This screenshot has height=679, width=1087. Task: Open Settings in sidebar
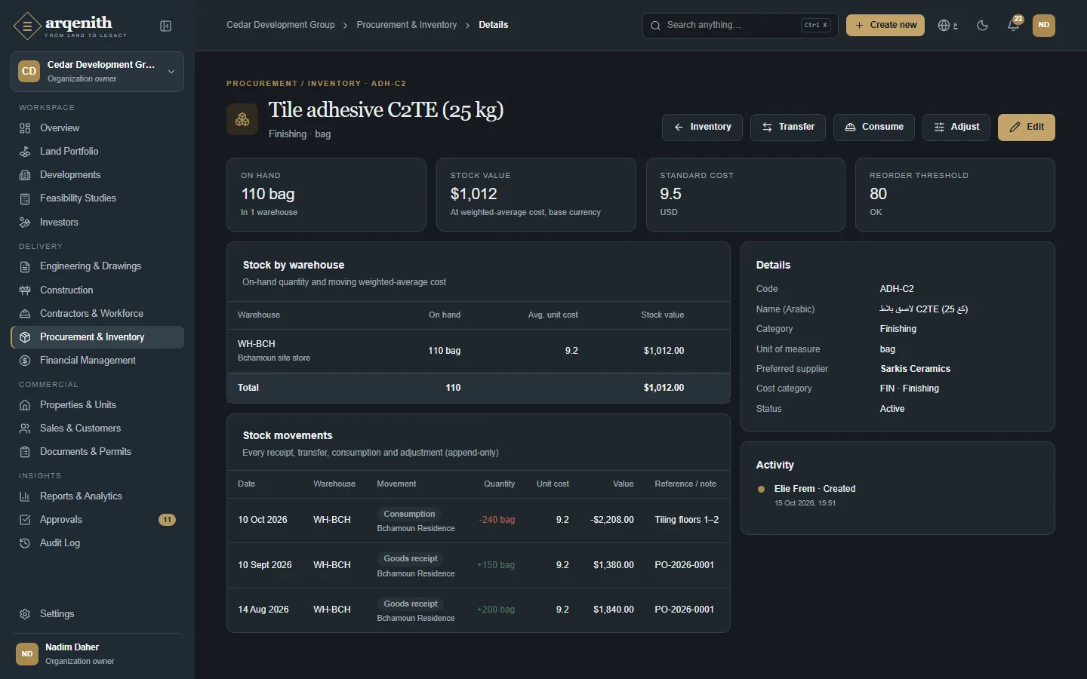click(x=97, y=614)
